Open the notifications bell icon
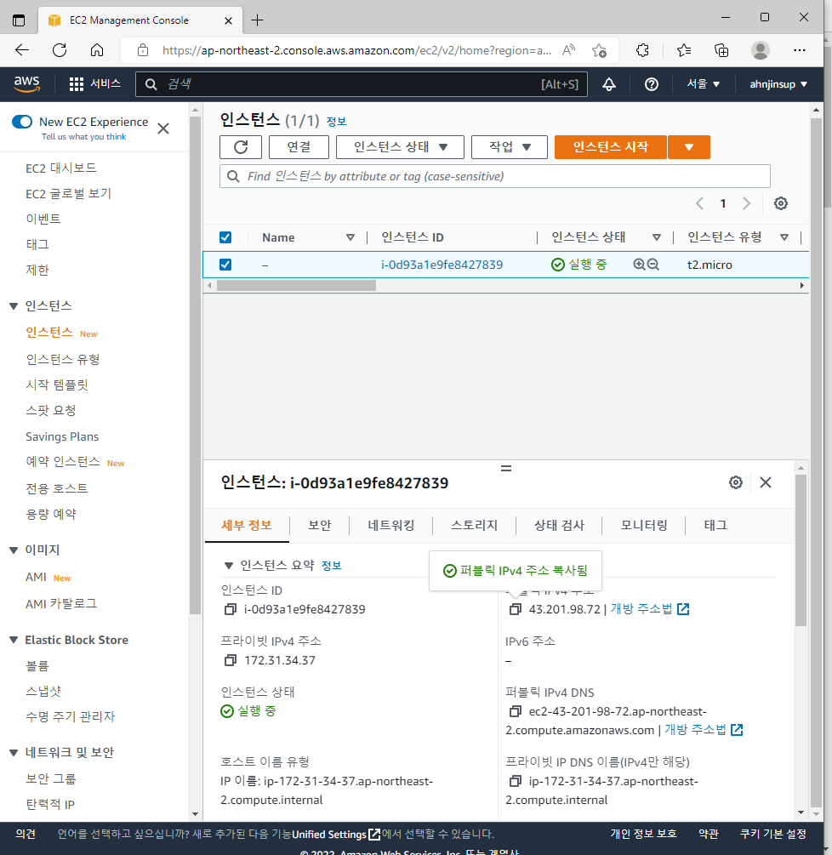Screen dimensions: 832x855 609,84
